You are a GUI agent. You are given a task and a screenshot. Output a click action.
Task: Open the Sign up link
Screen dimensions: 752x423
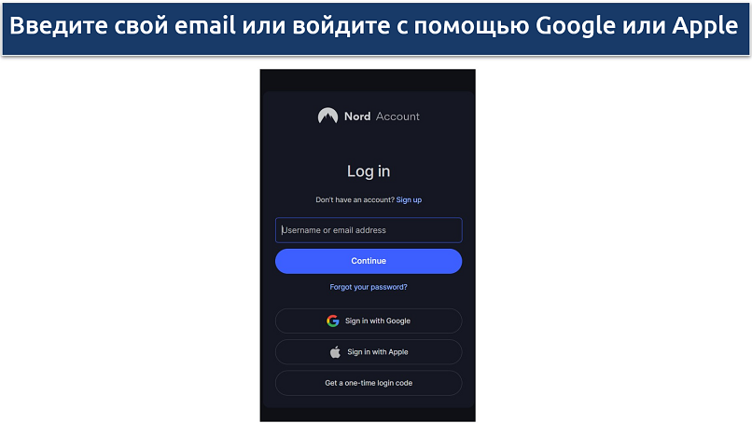[409, 199]
